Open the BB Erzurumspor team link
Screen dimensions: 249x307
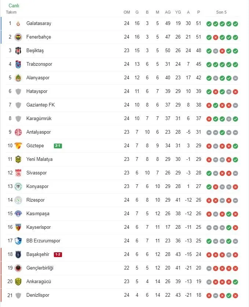click(x=43, y=241)
